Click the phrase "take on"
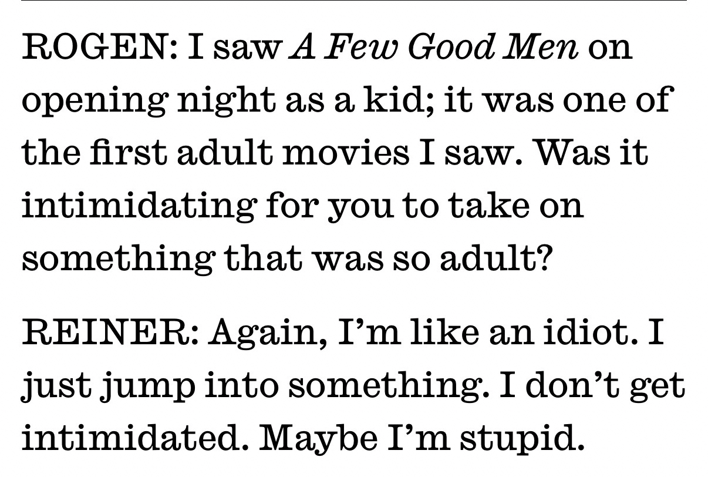The width and height of the screenshot is (708, 477). click(x=517, y=204)
